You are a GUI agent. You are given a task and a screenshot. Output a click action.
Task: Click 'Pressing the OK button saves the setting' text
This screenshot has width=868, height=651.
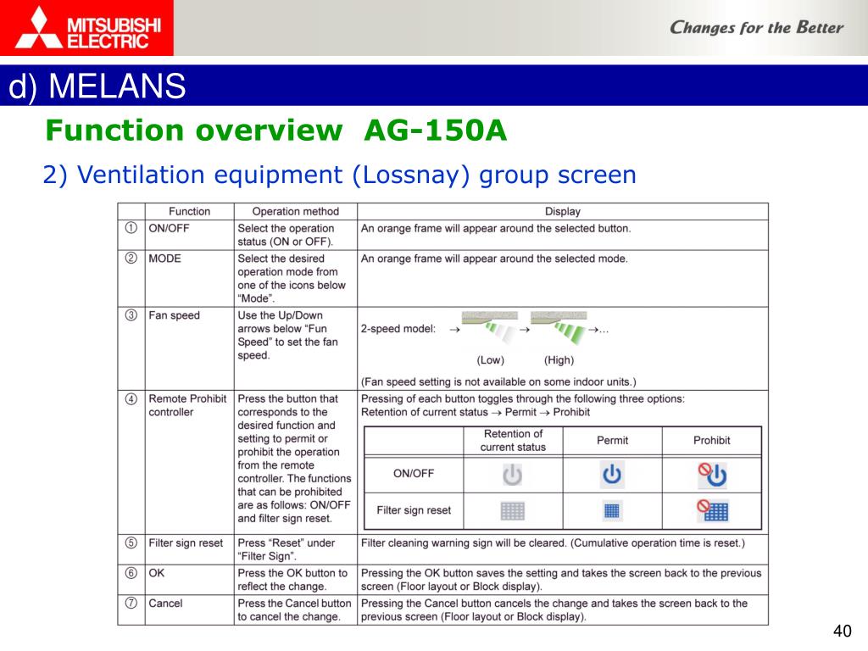pos(561,580)
